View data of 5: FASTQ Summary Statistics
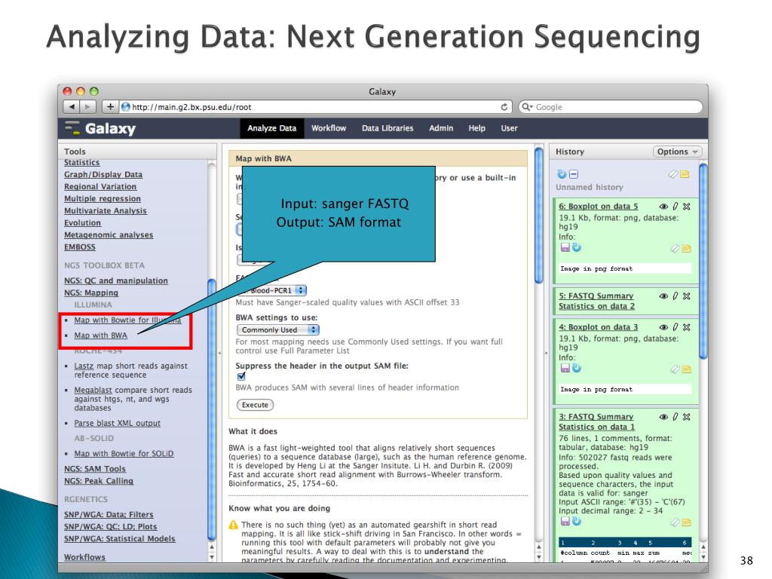This screenshot has height=579, width=772. (663, 296)
